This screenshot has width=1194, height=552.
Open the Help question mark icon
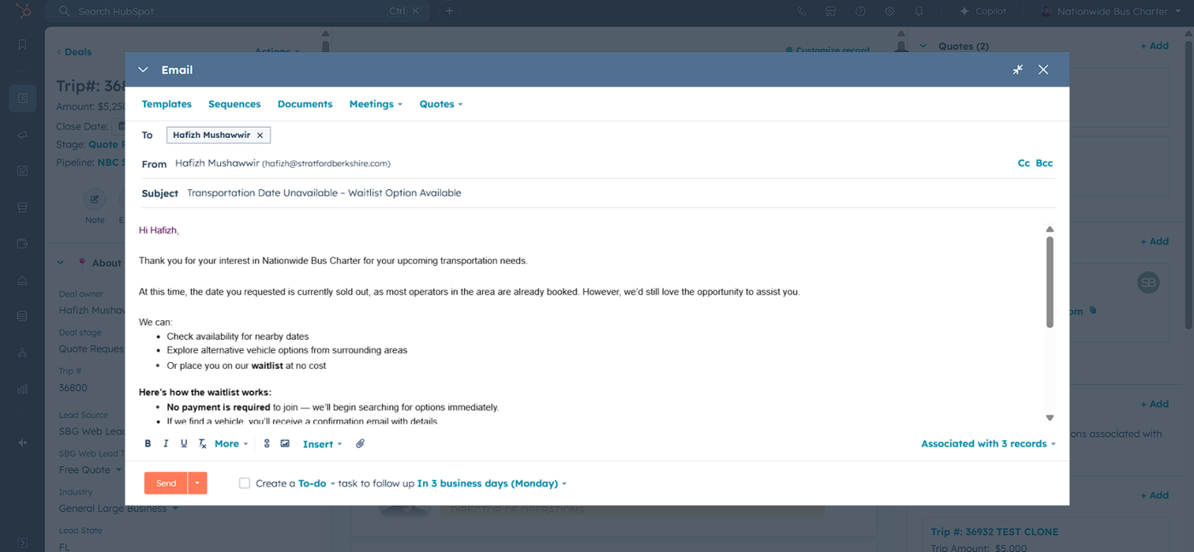861,11
